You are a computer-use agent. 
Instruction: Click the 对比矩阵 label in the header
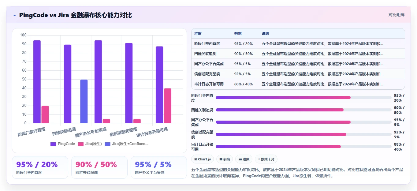(x=396, y=15)
